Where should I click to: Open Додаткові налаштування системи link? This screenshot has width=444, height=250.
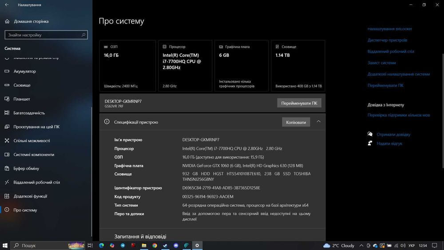pyautogui.click(x=399, y=74)
